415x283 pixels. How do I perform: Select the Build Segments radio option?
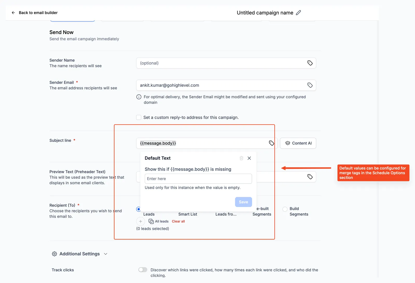pos(285,209)
